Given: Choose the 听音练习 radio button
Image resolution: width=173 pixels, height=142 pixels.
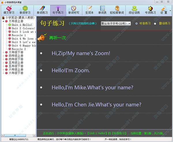Looking at the screenshot, I should coord(136,24).
